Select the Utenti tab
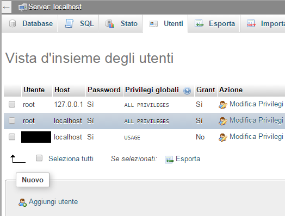 [x=165, y=23]
